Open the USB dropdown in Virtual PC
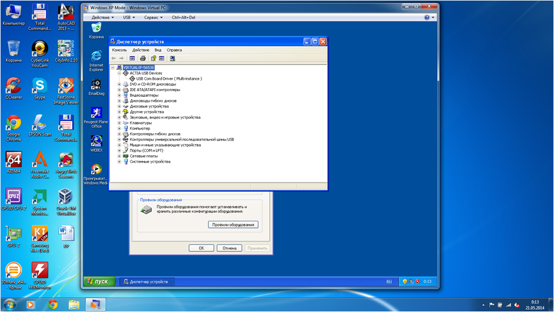554x312 pixels. click(x=129, y=18)
